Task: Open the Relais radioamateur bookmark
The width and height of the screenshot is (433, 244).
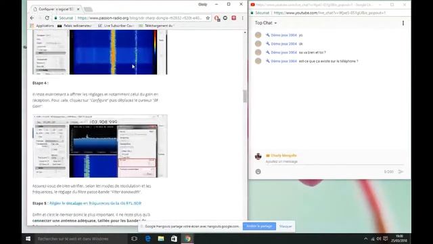Action: point(74,26)
